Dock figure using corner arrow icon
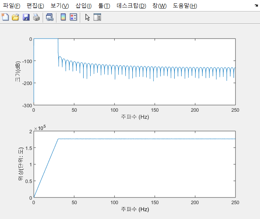Screen dimensions: 260x219 click(256, 6)
